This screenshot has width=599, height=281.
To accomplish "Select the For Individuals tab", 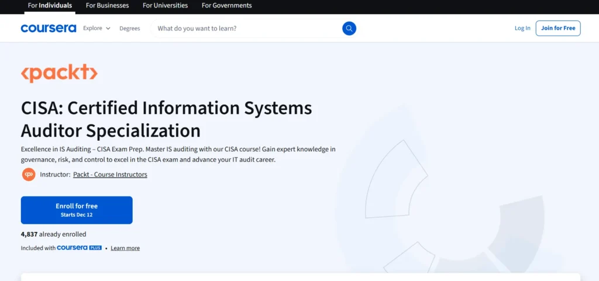I will click(x=50, y=6).
